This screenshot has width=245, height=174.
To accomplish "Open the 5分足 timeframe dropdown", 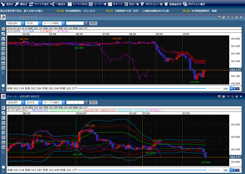I will coord(33,23).
